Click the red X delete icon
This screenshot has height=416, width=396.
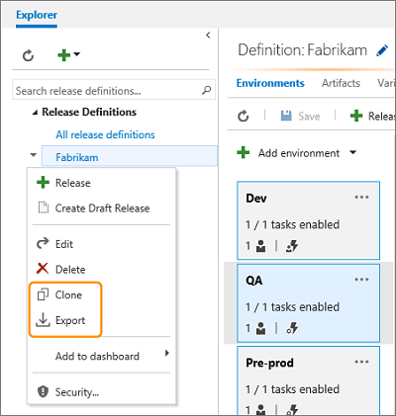click(x=43, y=269)
